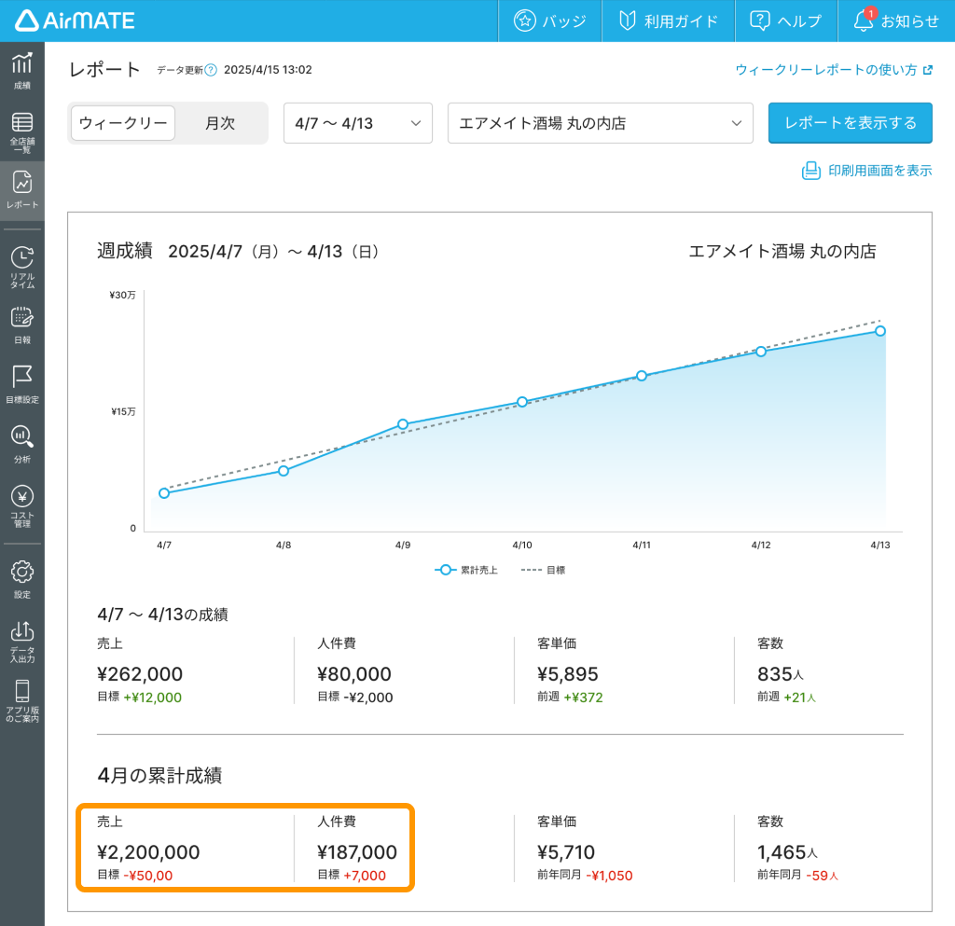Click external-link icon after ウィークリーレポートの使い方
The height and width of the screenshot is (926, 955).
coord(928,70)
